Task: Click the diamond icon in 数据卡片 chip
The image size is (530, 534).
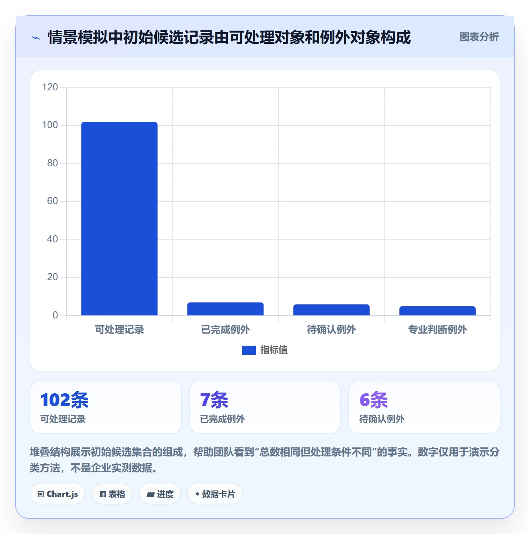Action: coord(197,494)
